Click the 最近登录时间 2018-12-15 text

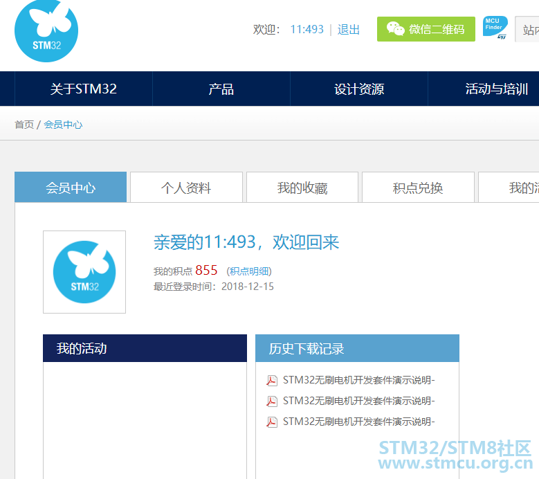tap(214, 287)
